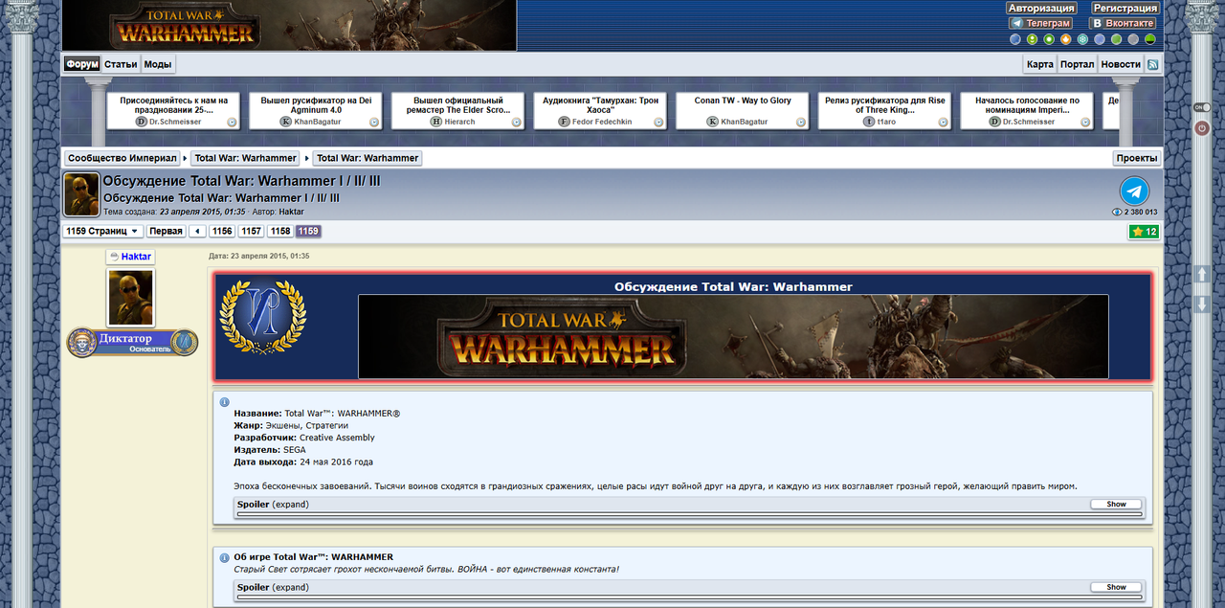This screenshot has height=608, width=1225.
Task: Open the 1159 Страниц page dropdown
Action: pos(102,232)
